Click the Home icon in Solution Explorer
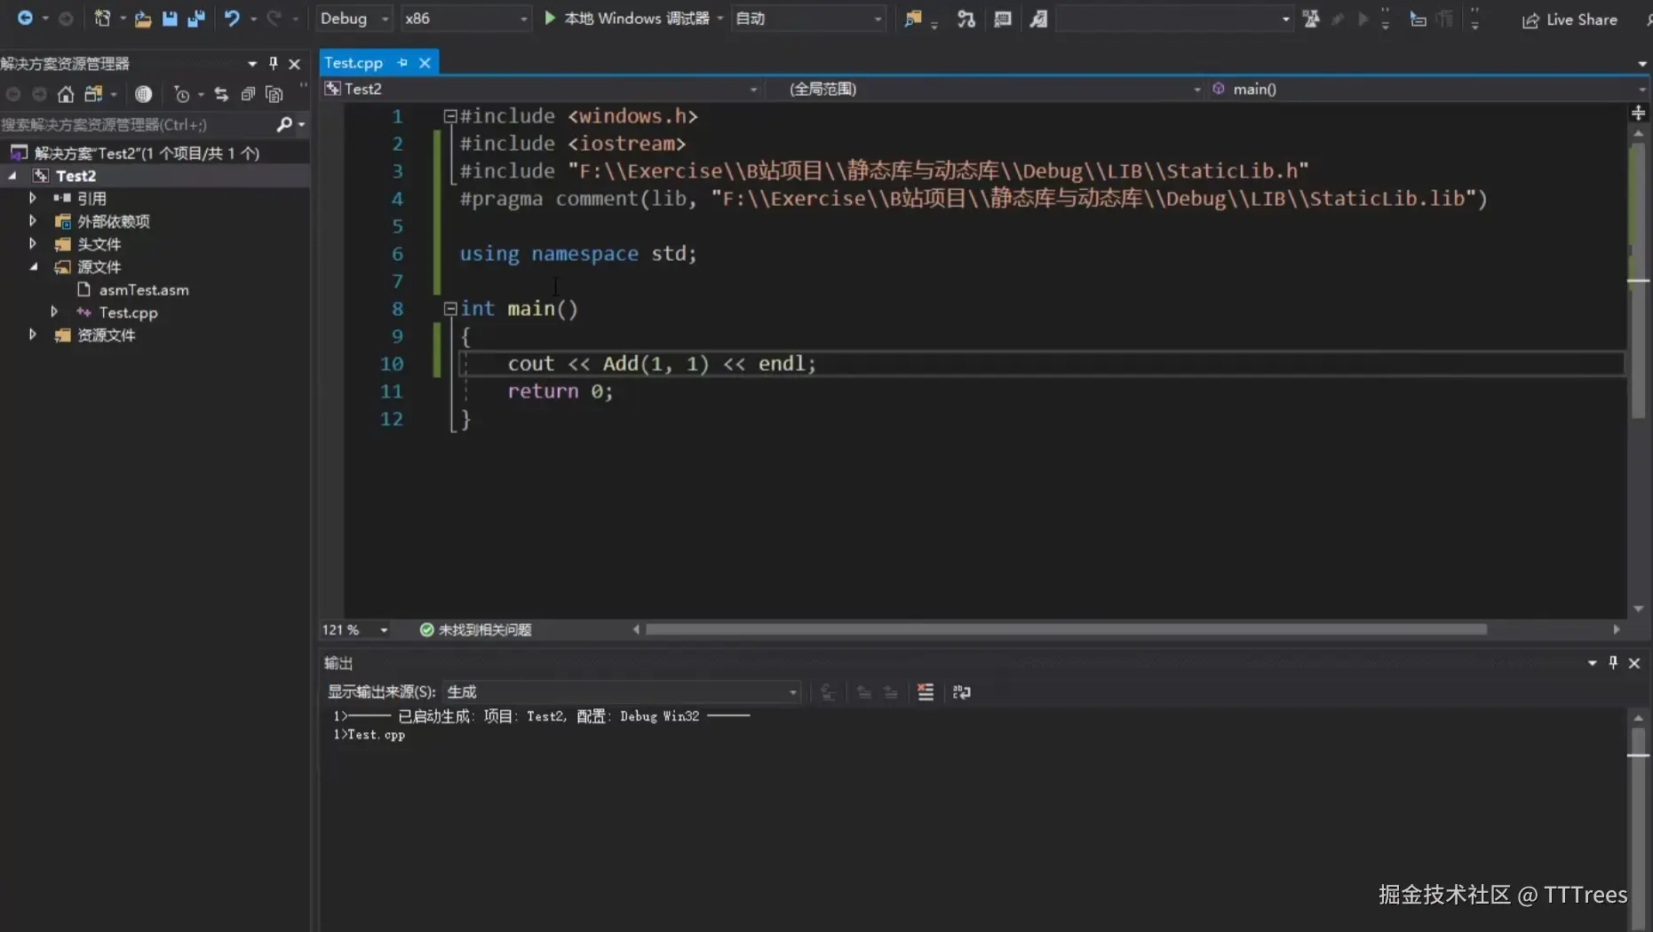This screenshot has width=1653, height=932. (66, 94)
